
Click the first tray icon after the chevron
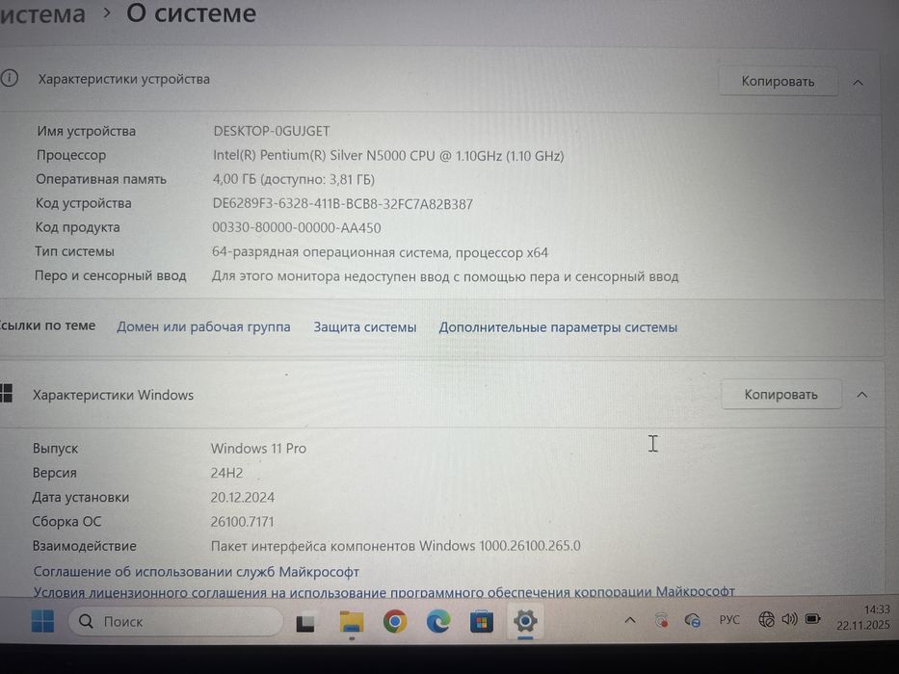pos(662,619)
